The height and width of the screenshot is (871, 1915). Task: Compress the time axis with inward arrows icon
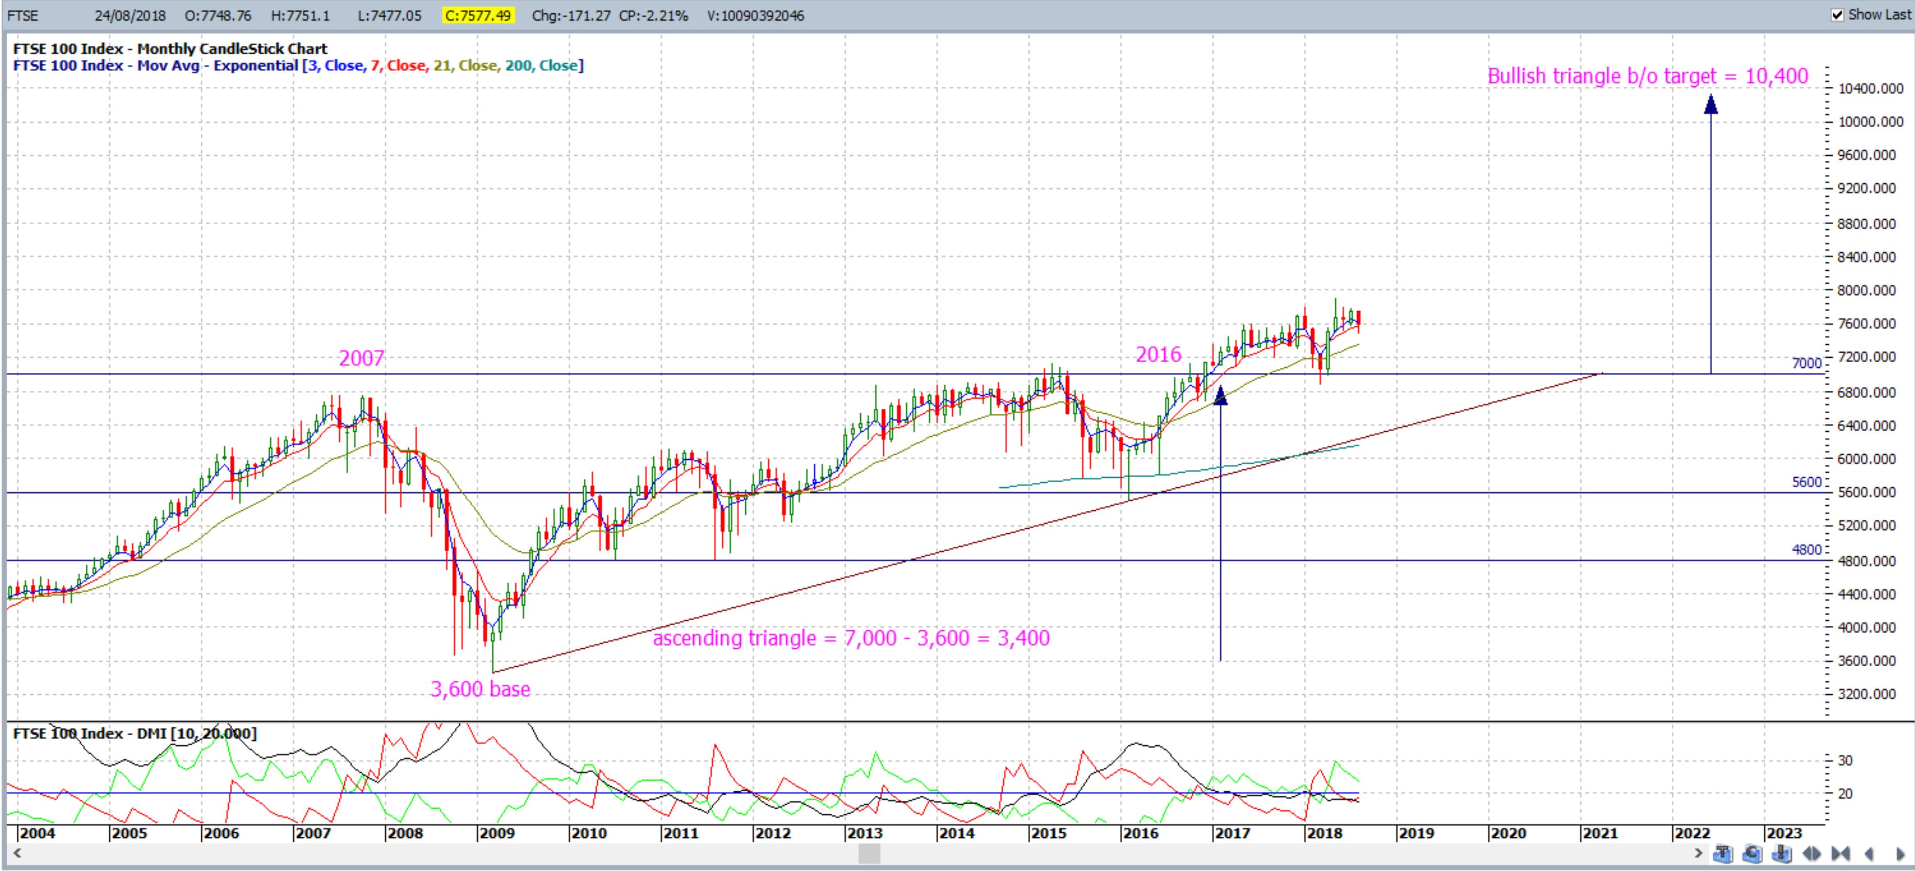click(1840, 854)
